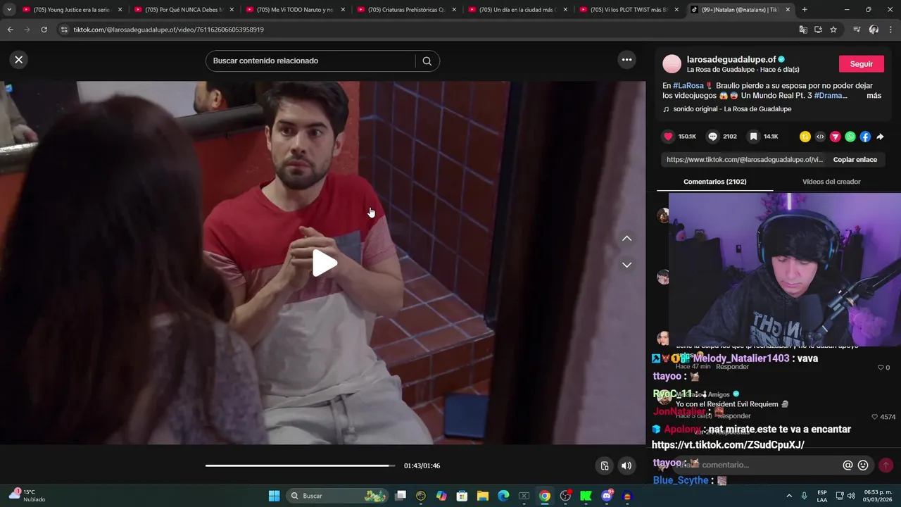The height and width of the screenshot is (507, 901).
Task: Expand the description with más
Action: [874, 96]
